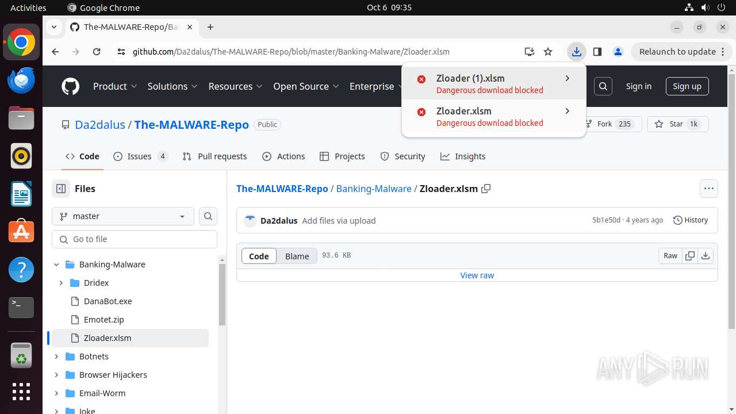This screenshot has height=414, width=736.
Task: Open the more file actions menu
Action: (x=708, y=189)
